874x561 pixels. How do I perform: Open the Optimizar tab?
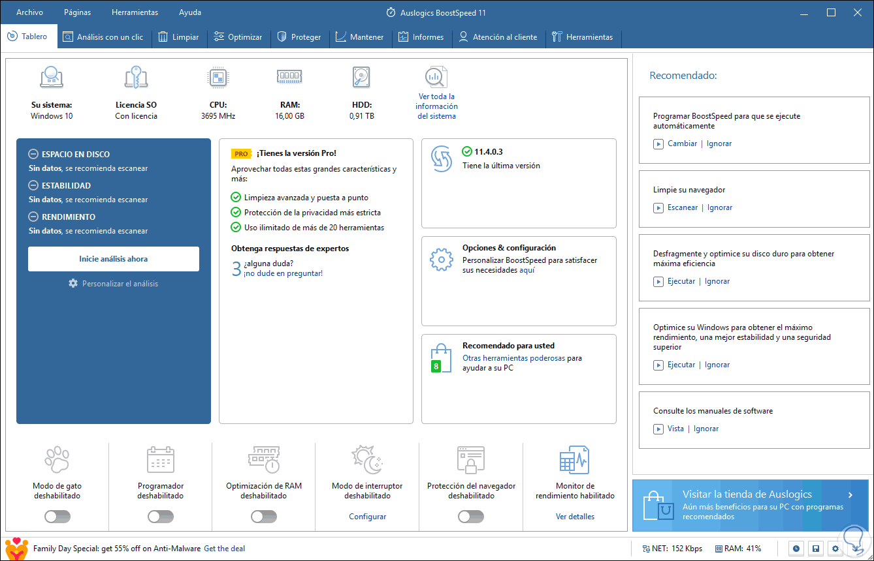pos(238,37)
